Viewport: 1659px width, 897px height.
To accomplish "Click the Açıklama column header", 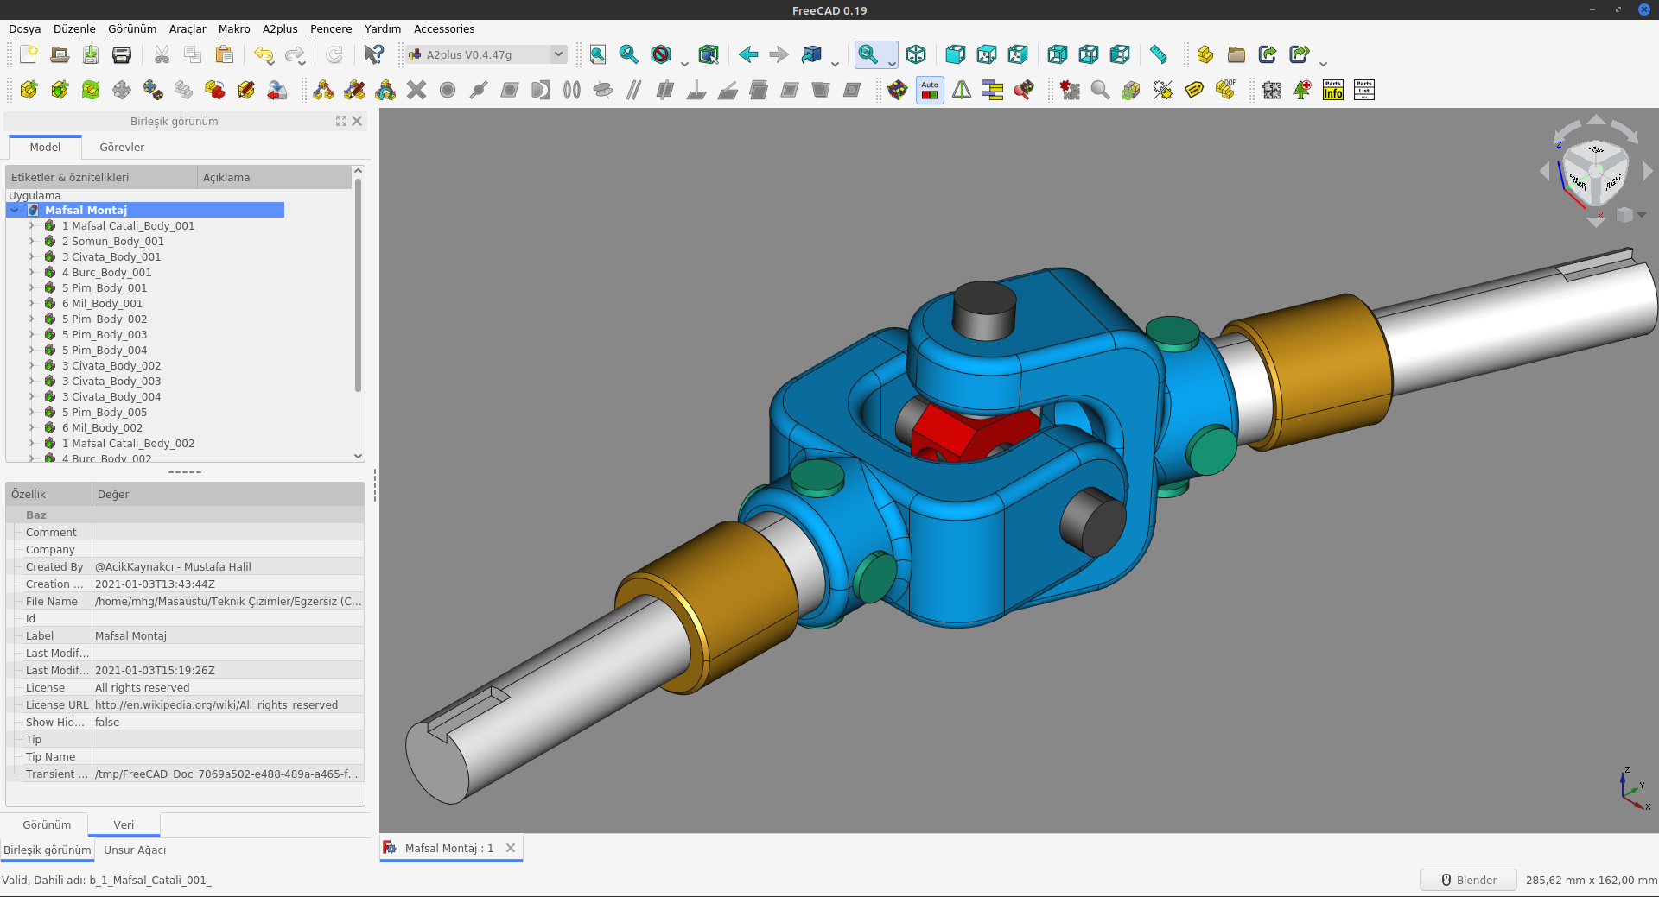I will click(275, 177).
